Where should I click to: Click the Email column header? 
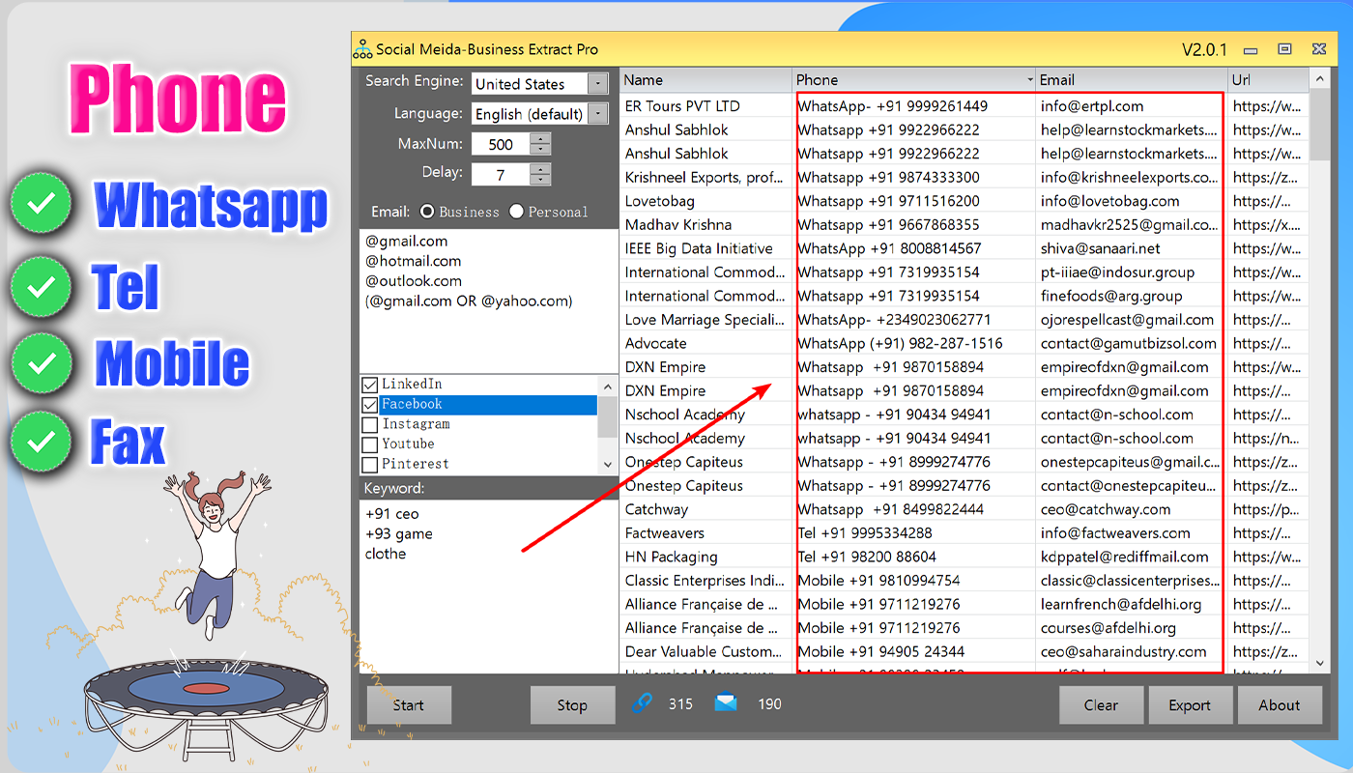(1131, 80)
